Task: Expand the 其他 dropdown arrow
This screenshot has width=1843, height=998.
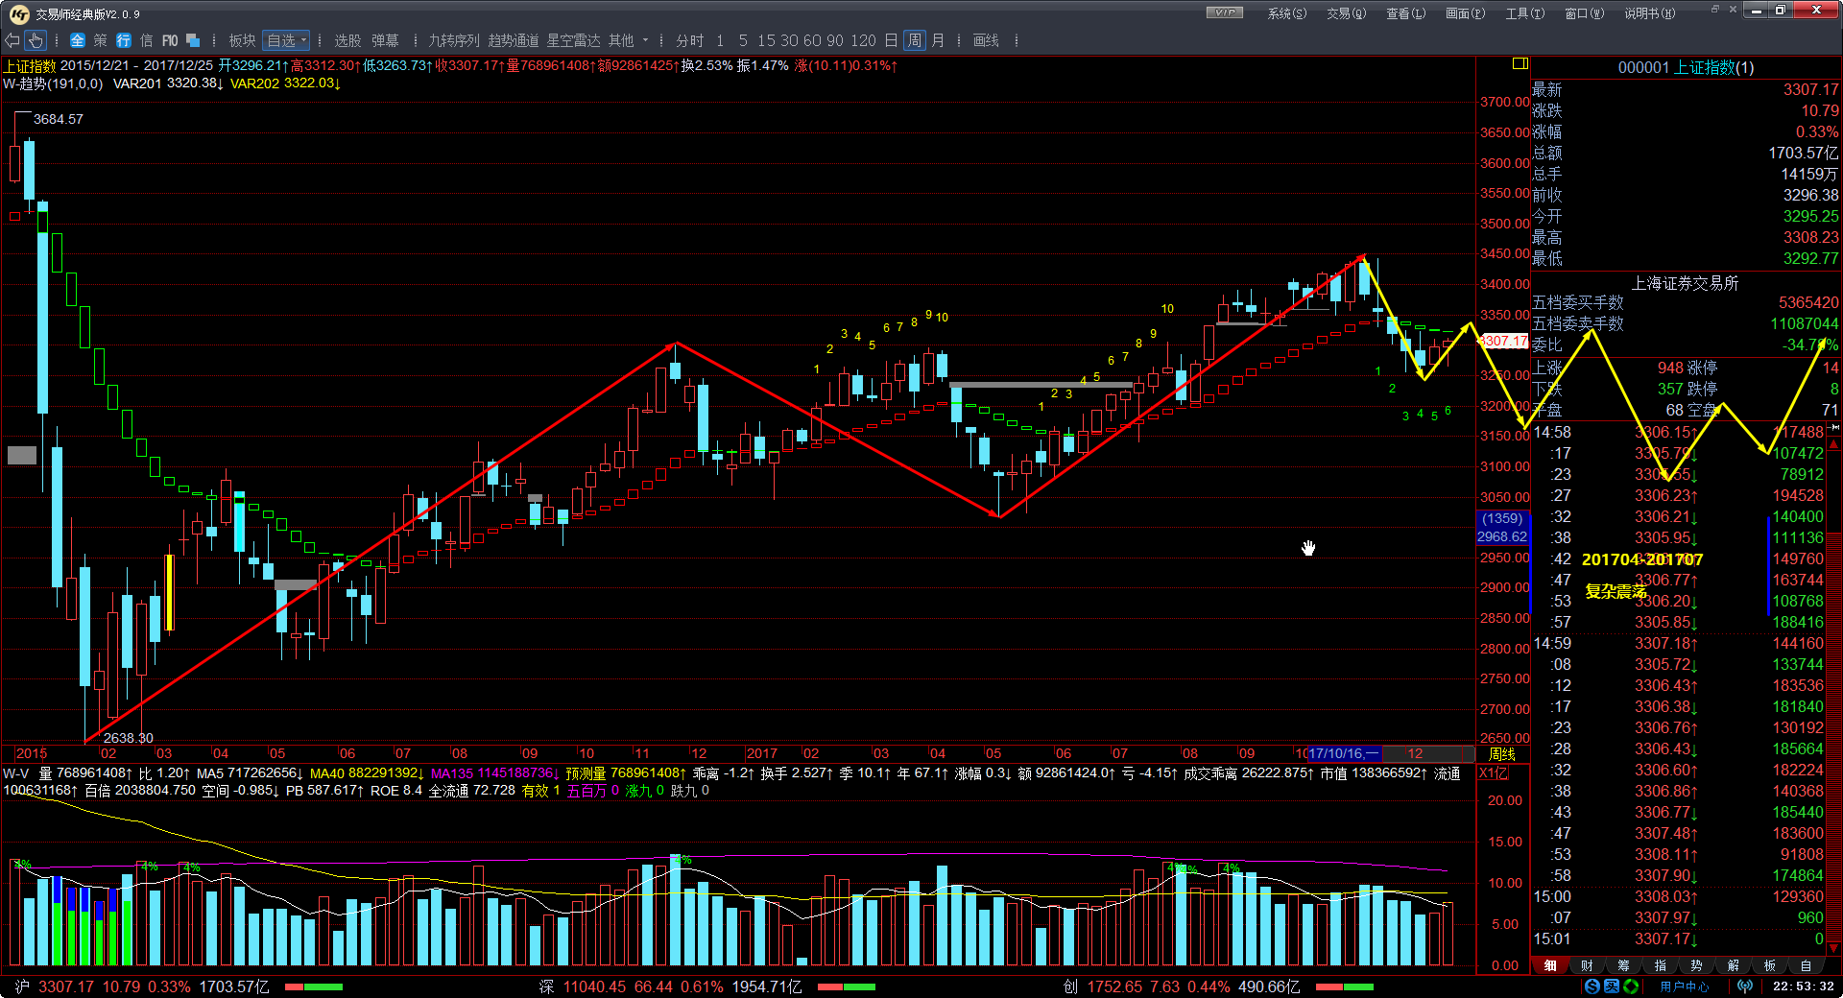Action: (645, 40)
